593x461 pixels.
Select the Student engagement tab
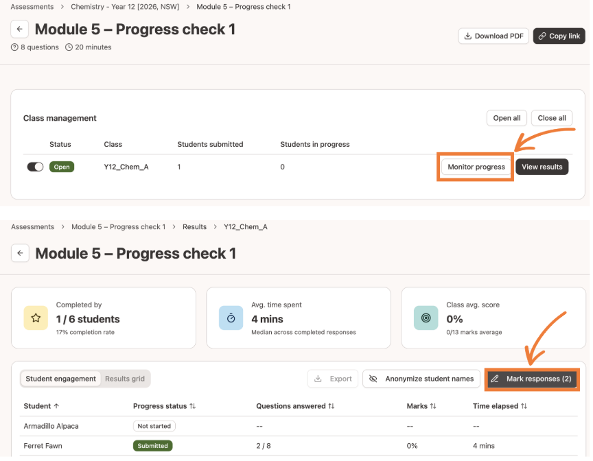[x=61, y=379]
